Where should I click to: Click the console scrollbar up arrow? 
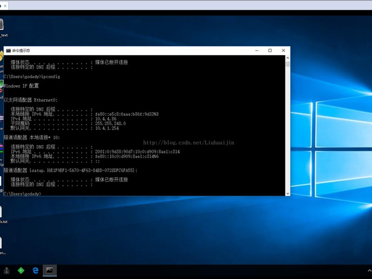[287, 58]
